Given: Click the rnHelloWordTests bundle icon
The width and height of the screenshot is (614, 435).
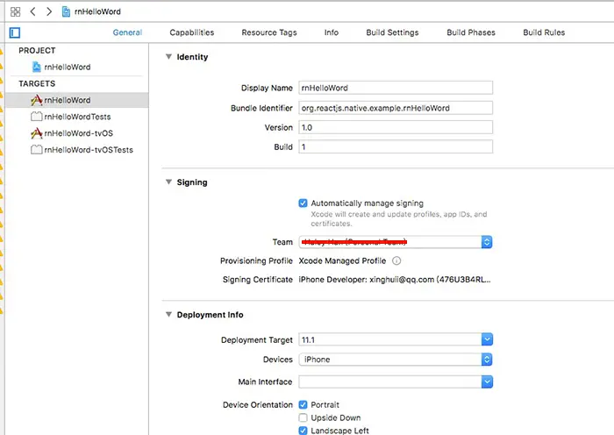Looking at the screenshot, I should [x=37, y=117].
